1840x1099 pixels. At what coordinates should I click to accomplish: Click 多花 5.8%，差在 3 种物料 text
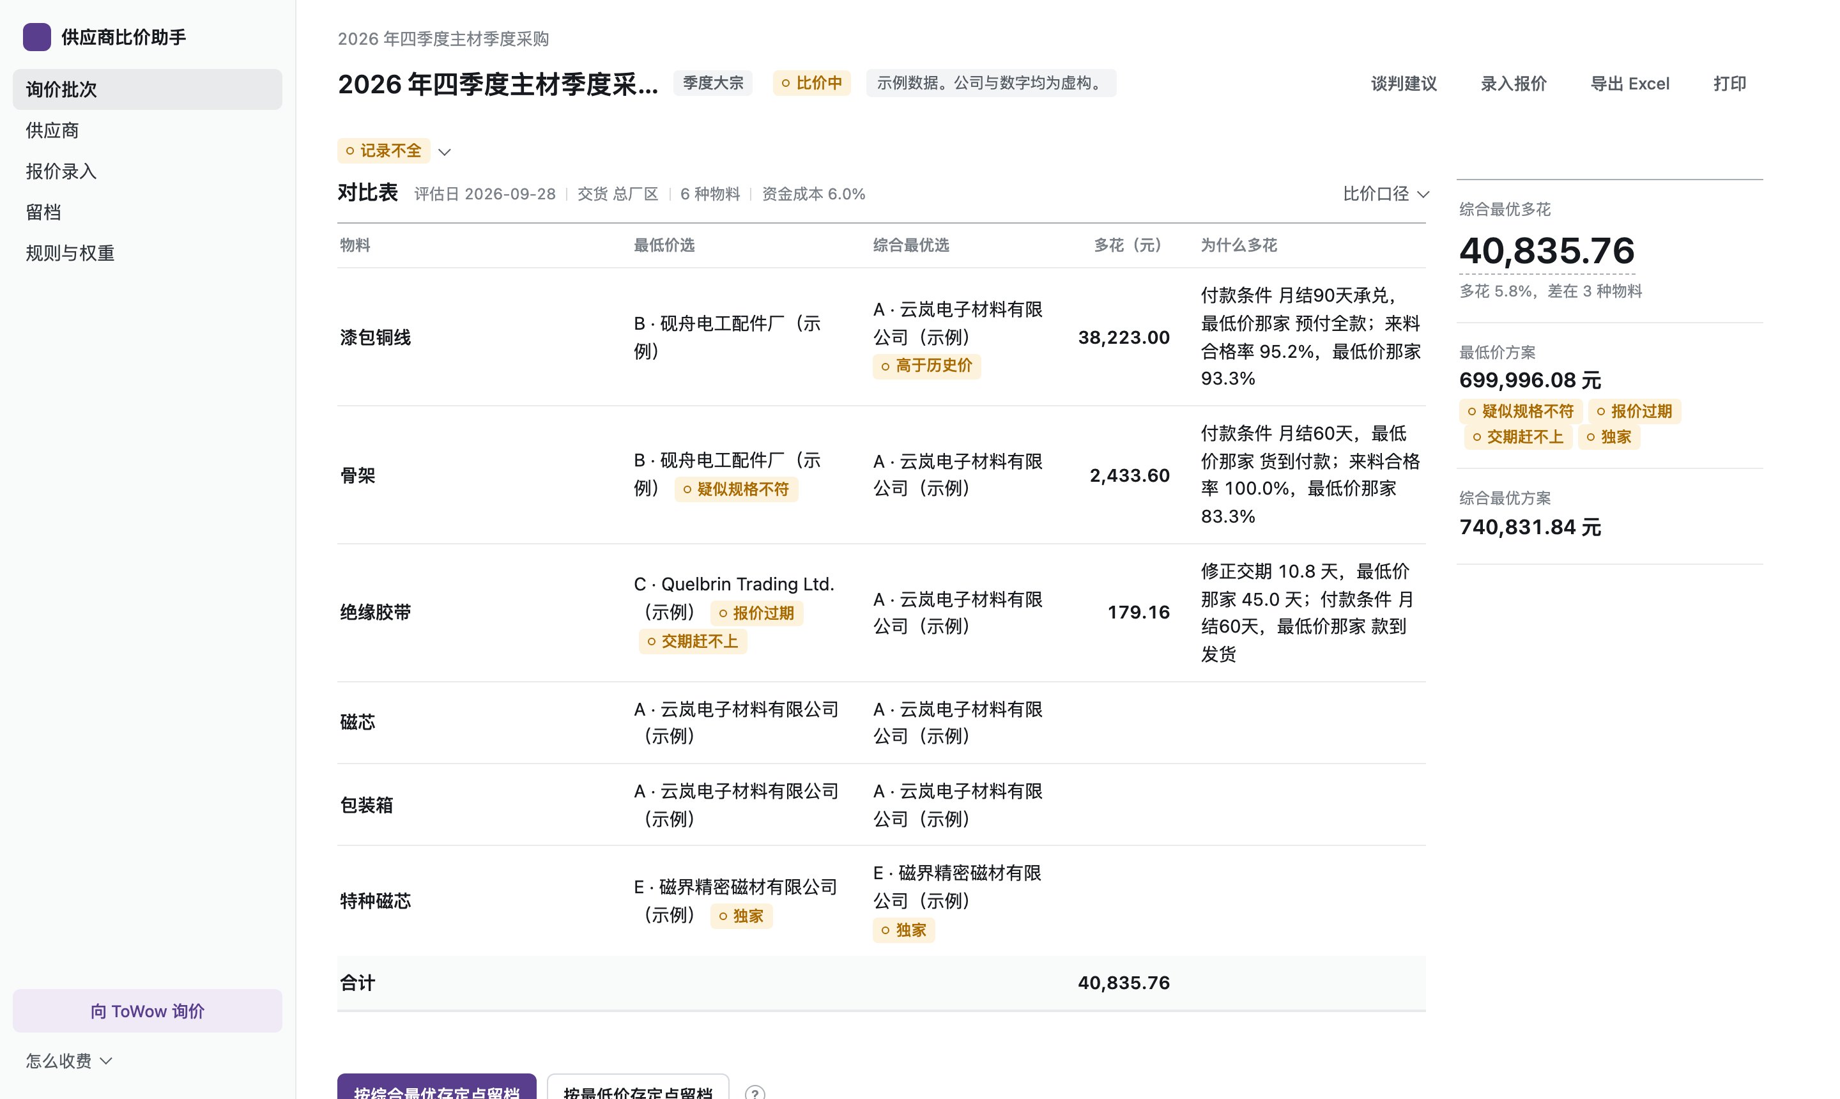(1551, 291)
